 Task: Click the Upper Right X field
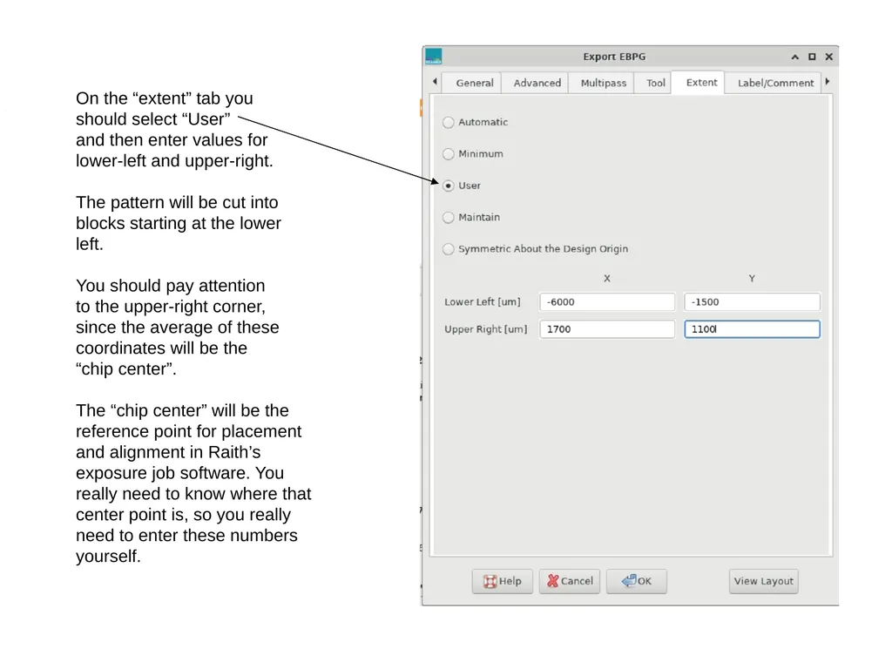[607, 329]
